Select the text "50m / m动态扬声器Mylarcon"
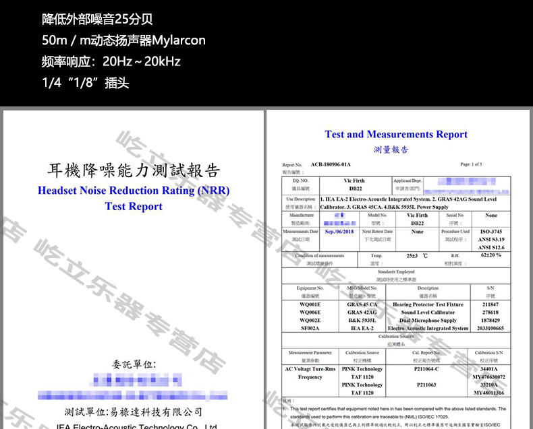533x429 pixels. click(x=123, y=40)
